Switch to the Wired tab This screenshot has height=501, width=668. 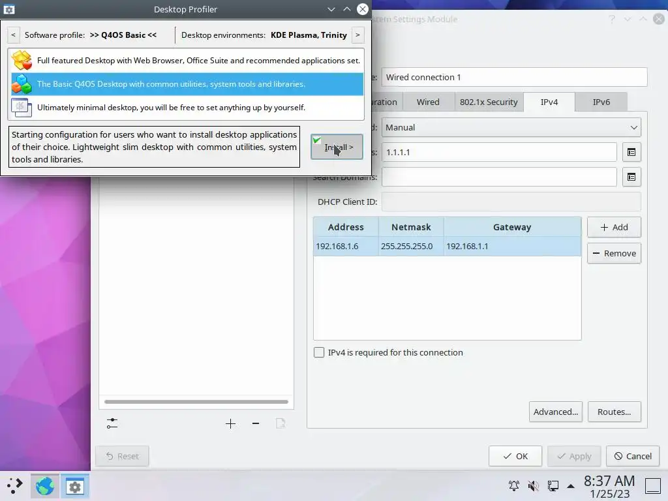click(x=428, y=102)
